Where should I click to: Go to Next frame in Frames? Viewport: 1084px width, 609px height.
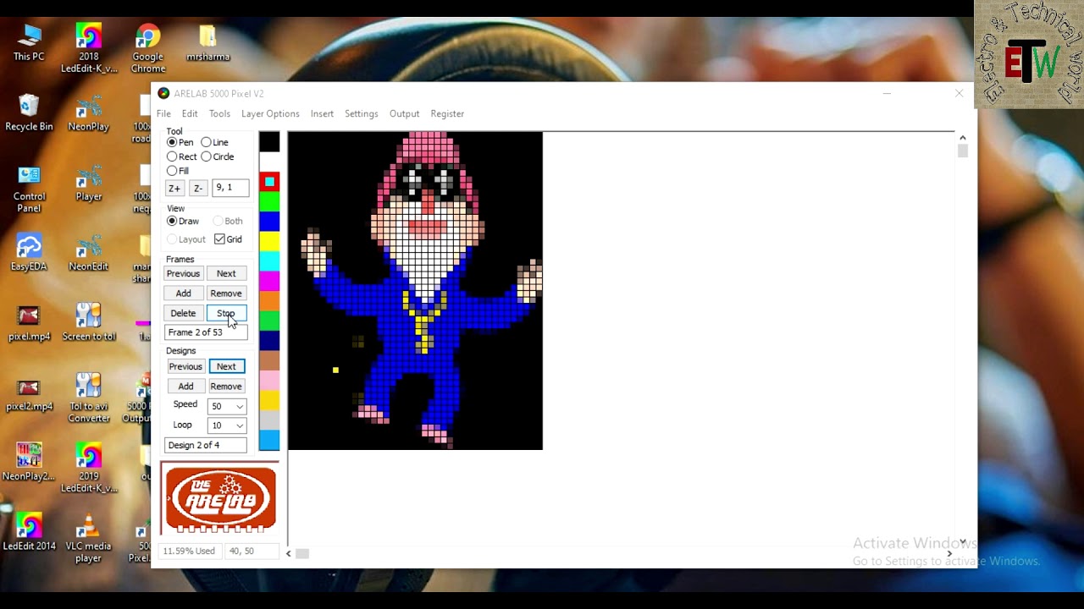[226, 273]
